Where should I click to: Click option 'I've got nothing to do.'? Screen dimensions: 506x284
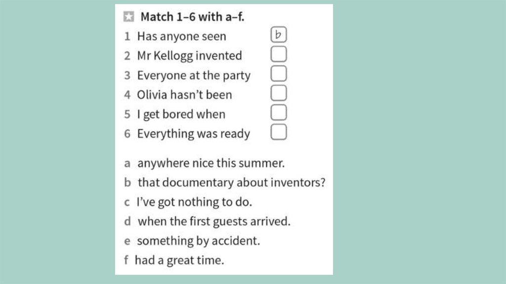coord(194,202)
